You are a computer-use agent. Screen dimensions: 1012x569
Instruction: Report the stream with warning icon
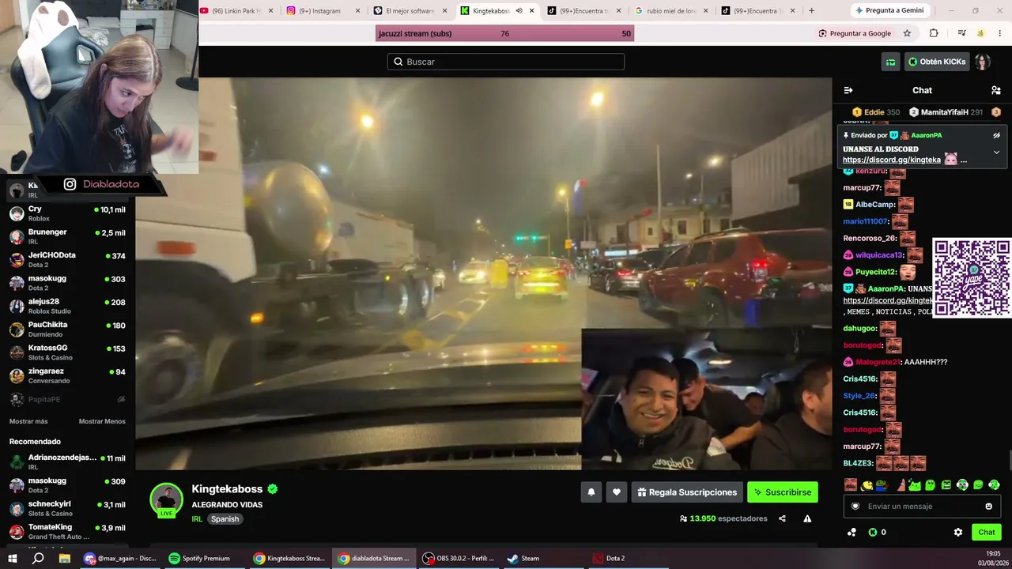click(x=807, y=518)
